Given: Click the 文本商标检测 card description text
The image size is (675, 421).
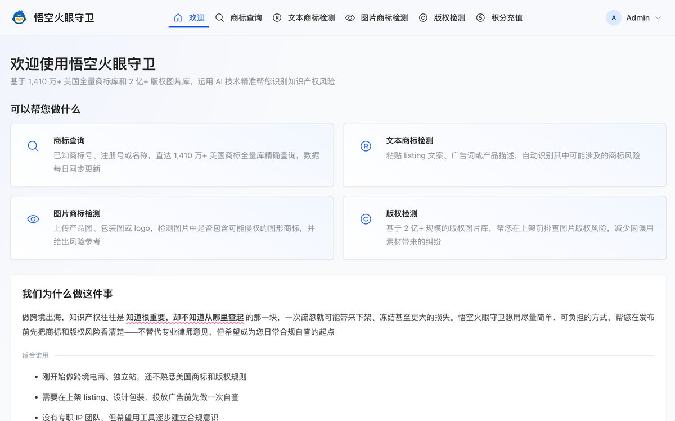Looking at the screenshot, I should (x=513, y=155).
